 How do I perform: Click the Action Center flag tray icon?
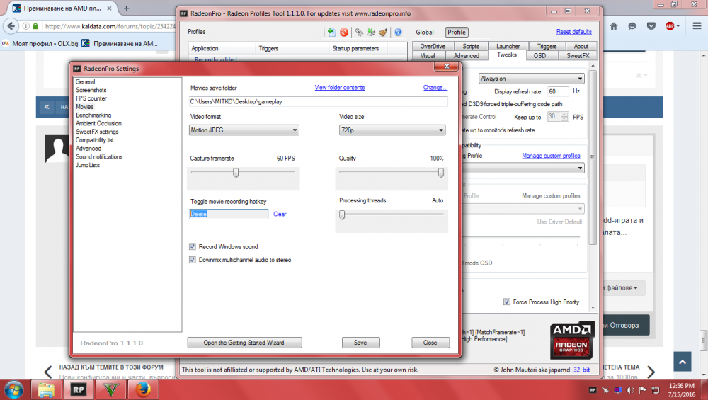[x=643, y=390]
